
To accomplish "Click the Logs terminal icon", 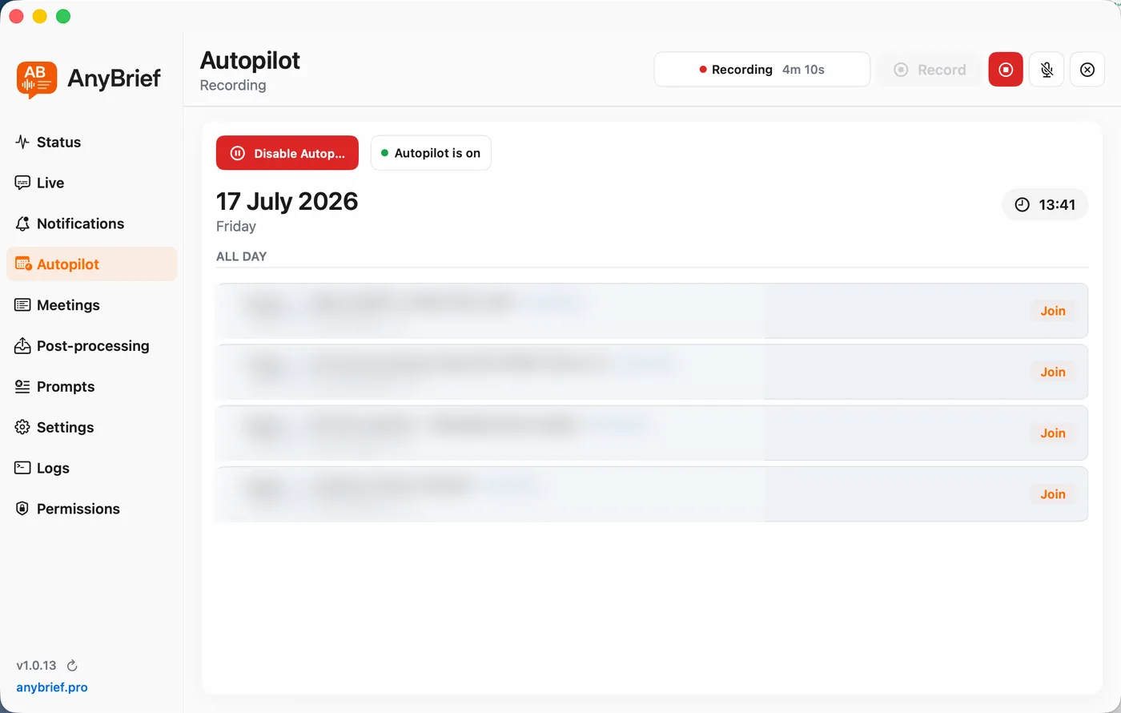I will tap(22, 468).
